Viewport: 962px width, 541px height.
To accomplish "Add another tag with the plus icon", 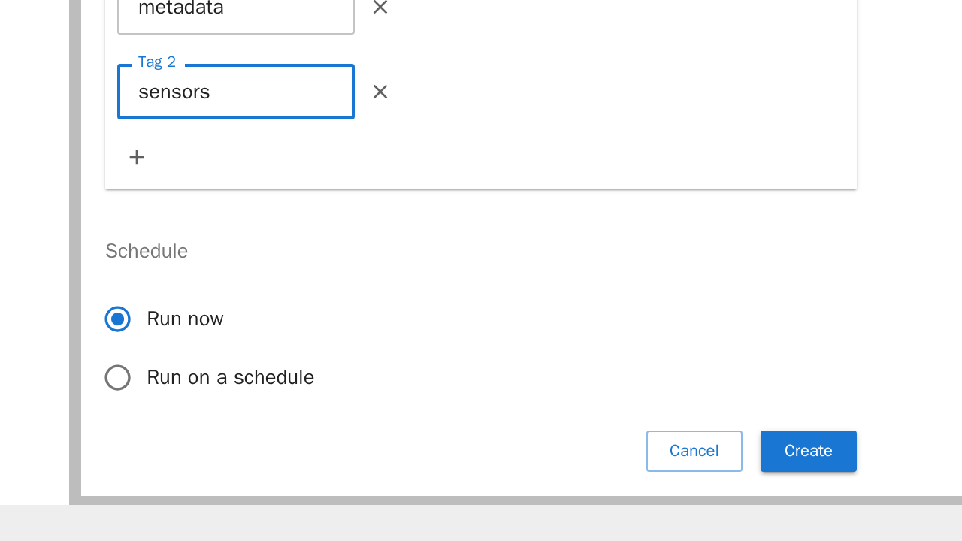I will [137, 157].
